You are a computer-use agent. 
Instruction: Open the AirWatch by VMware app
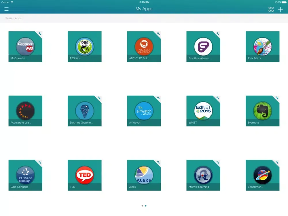(144, 111)
